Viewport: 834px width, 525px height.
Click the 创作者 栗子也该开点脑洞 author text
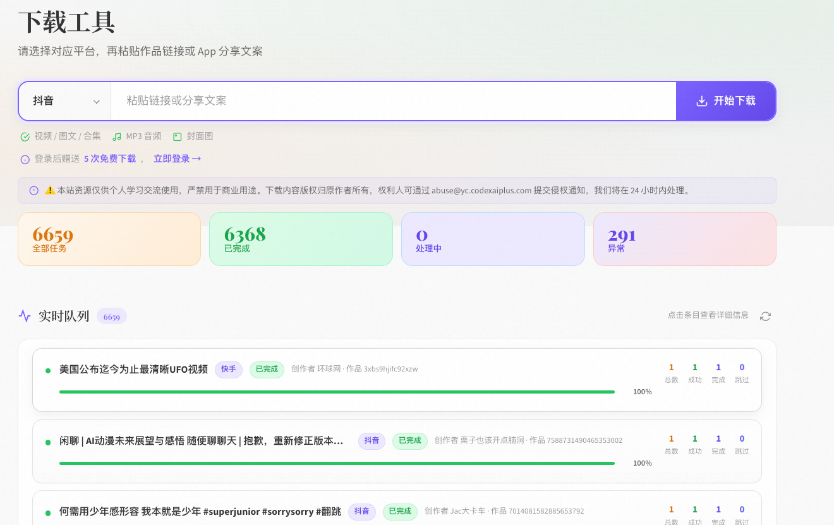[480, 440]
